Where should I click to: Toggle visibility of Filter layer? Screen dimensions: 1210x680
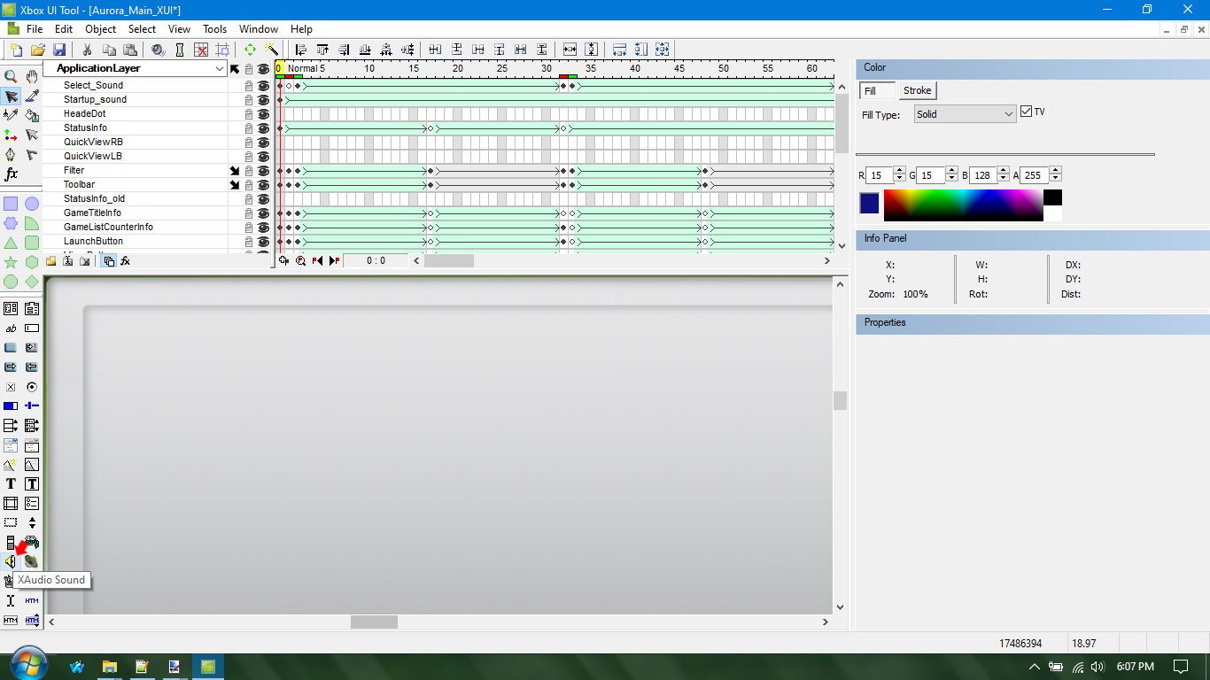(263, 170)
